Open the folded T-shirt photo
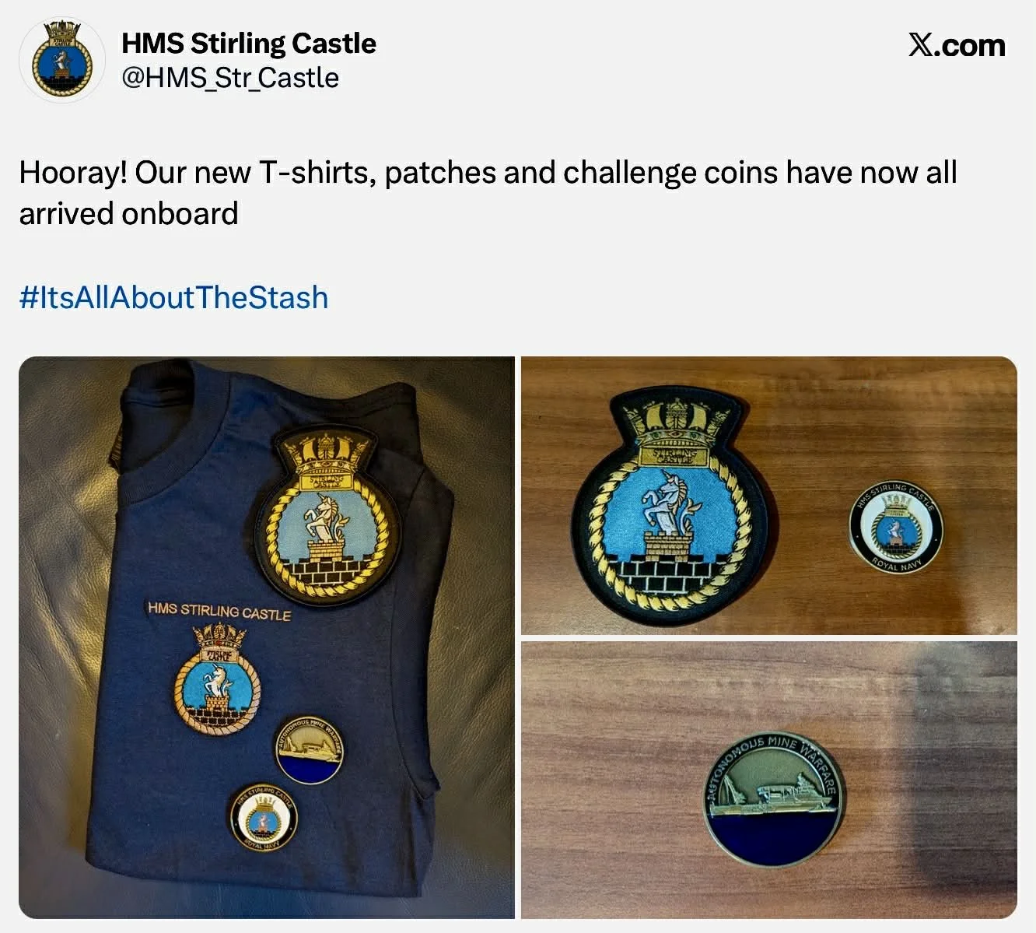 point(267,637)
